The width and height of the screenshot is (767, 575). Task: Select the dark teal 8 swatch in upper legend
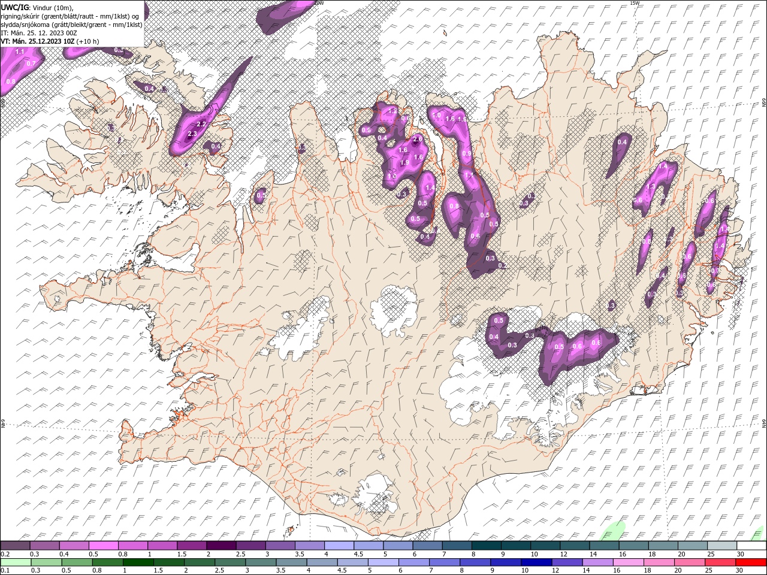[x=486, y=546]
